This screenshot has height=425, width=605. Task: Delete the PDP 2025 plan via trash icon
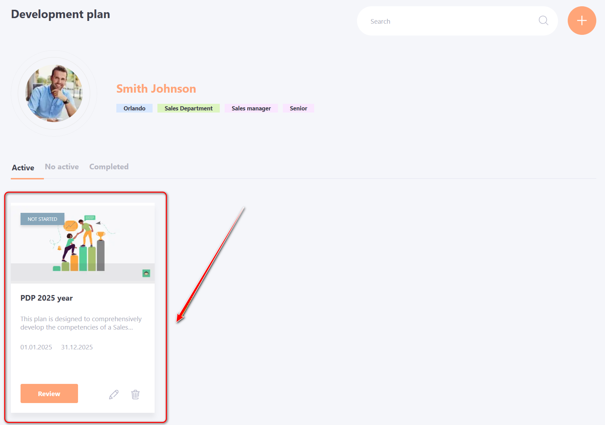(135, 394)
